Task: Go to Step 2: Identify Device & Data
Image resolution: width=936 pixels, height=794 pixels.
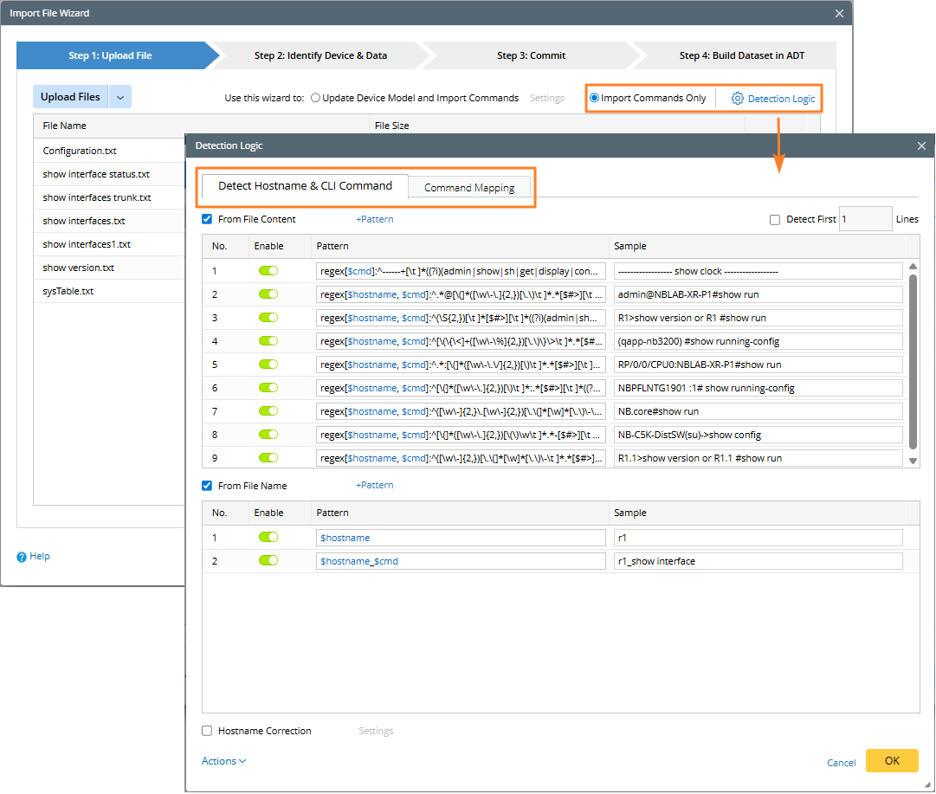Action: [320, 55]
